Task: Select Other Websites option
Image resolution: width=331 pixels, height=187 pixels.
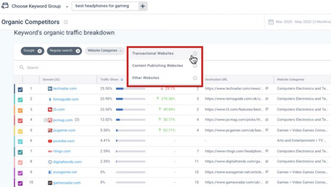Action: [146, 78]
